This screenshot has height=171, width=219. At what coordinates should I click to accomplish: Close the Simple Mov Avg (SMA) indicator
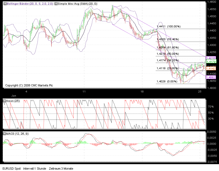tap(56, 4)
